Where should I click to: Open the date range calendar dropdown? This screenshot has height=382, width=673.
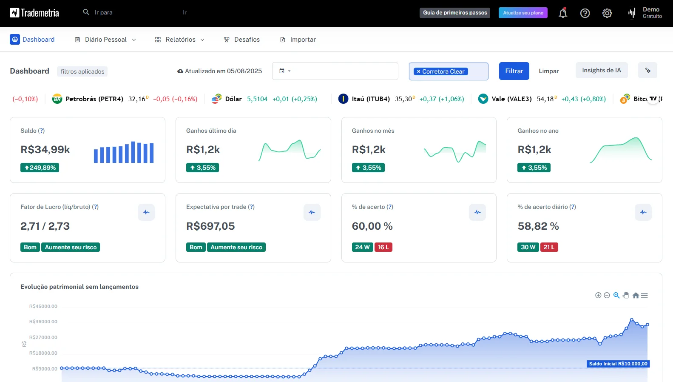click(285, 71)
